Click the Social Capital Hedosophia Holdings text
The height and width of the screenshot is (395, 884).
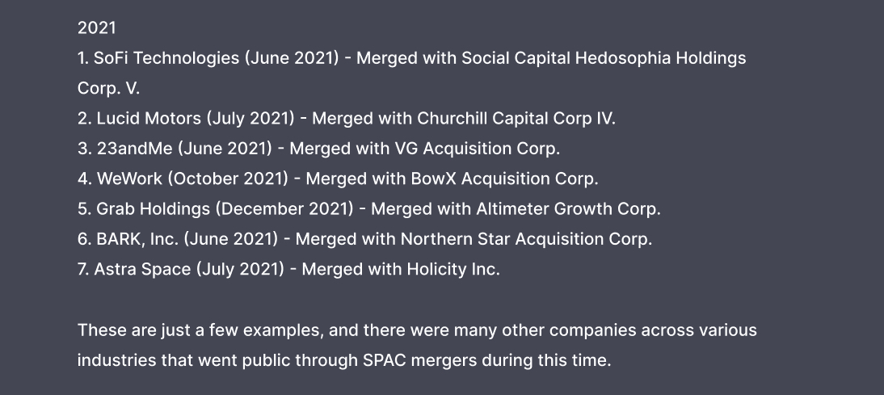[x=604, y=58]
